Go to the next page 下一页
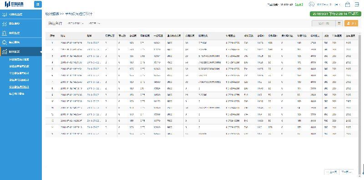This screenshot has width=364, height=180. coord(347,172)
